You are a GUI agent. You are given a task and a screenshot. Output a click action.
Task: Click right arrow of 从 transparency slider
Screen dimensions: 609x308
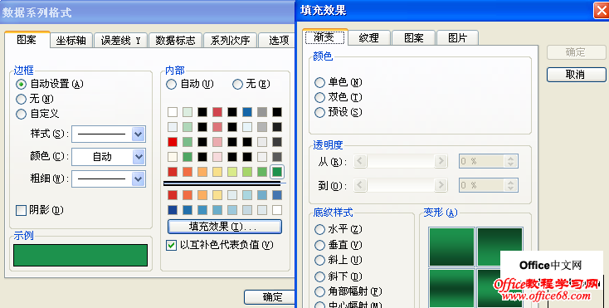click(441, 161)
